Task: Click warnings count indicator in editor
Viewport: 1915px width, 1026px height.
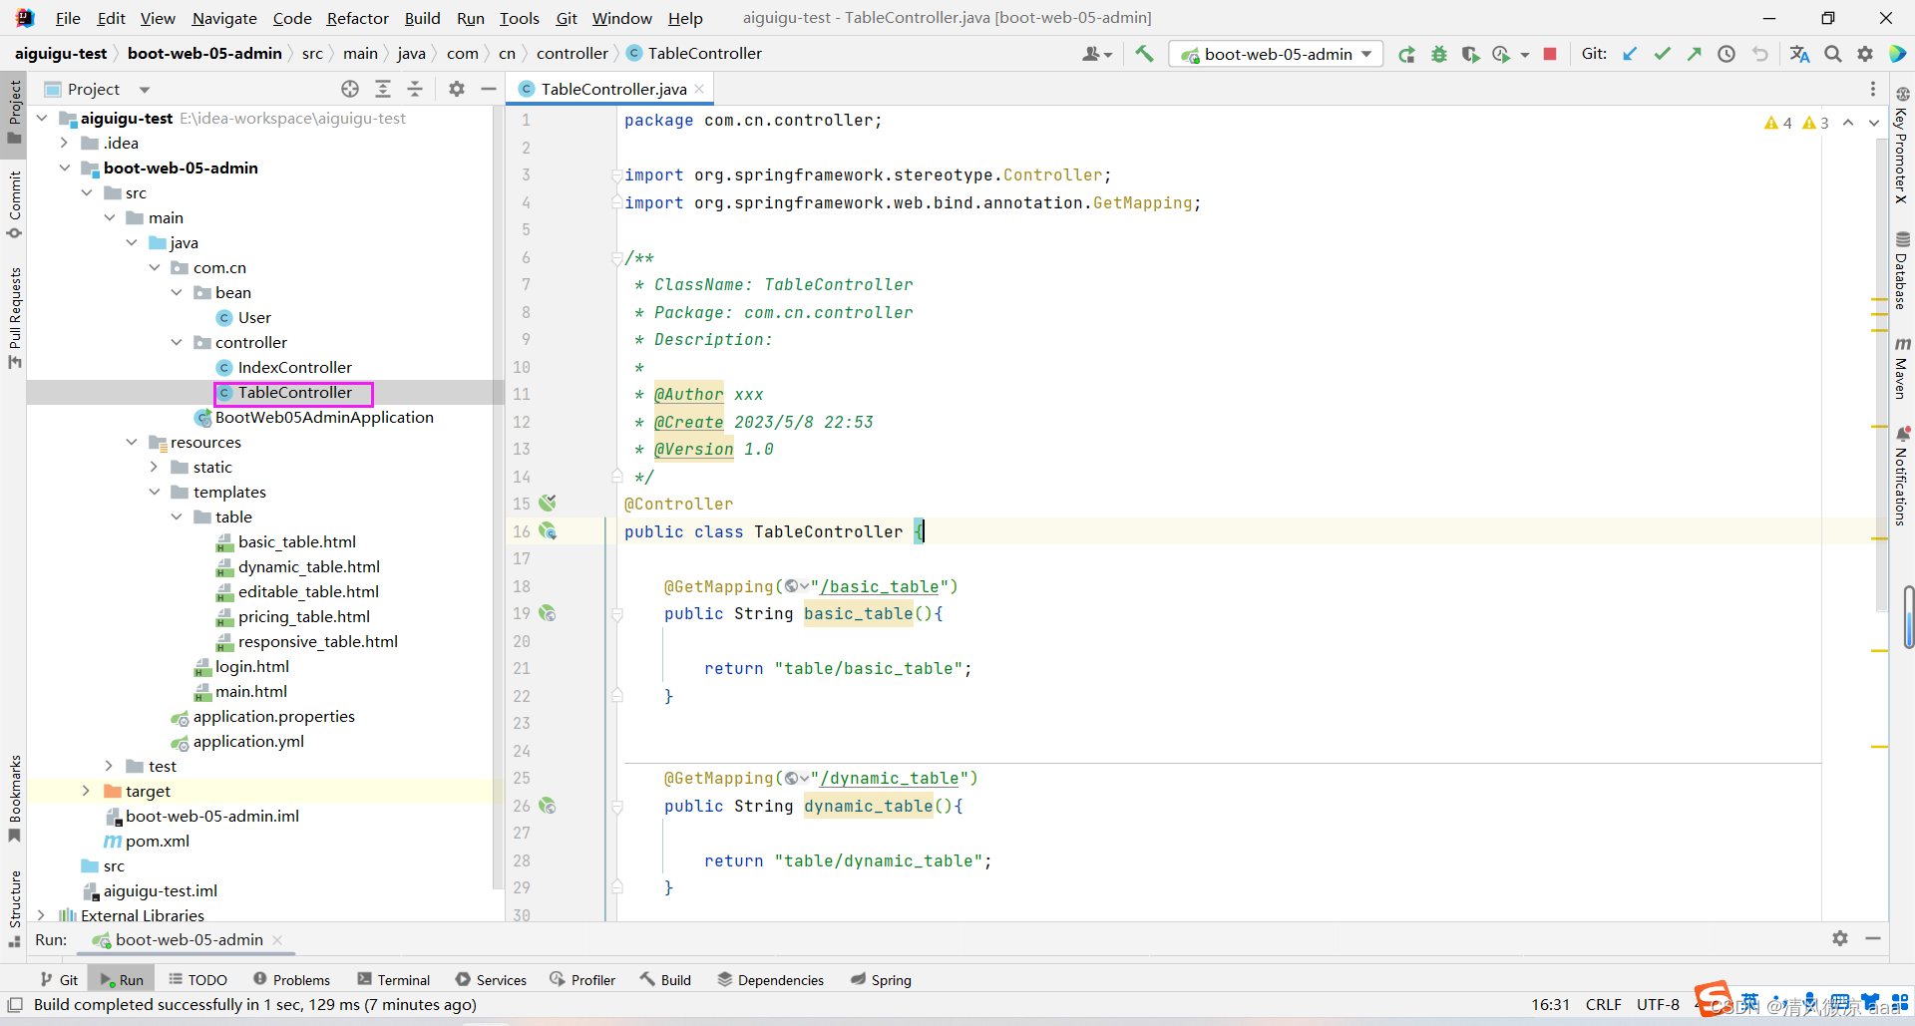Action: [1795, 123]
